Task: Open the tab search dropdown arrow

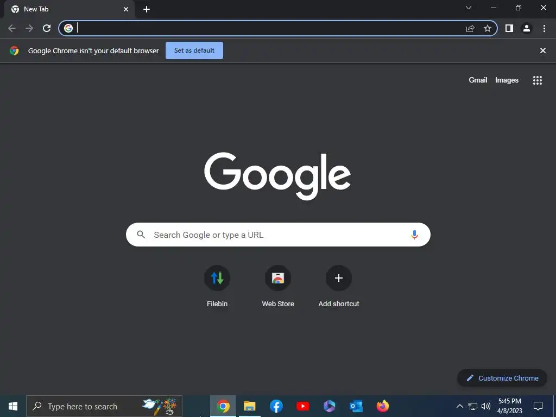Action: (469, 8)
